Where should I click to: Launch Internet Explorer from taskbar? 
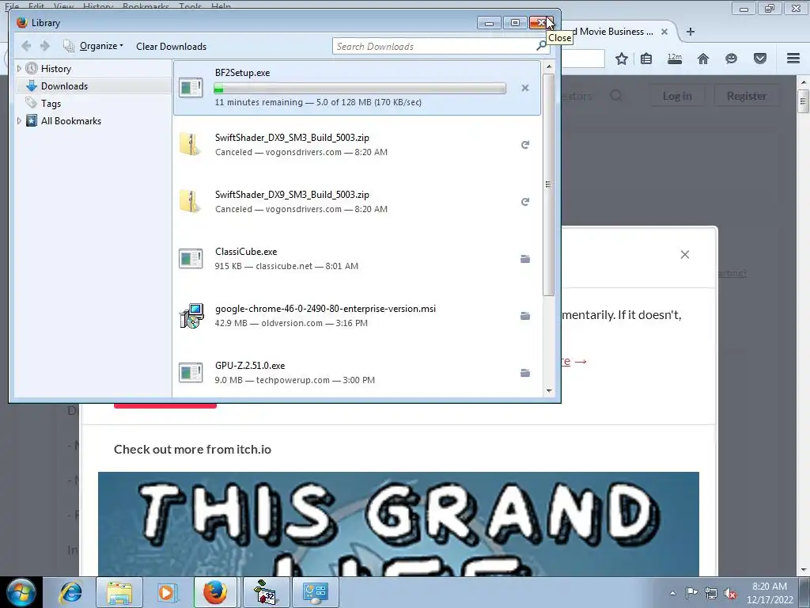pos(70,592)
